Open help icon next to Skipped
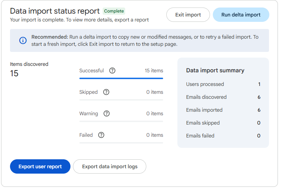Image resolution: width=284 pixels, height=189 pixels. (106, 92)
